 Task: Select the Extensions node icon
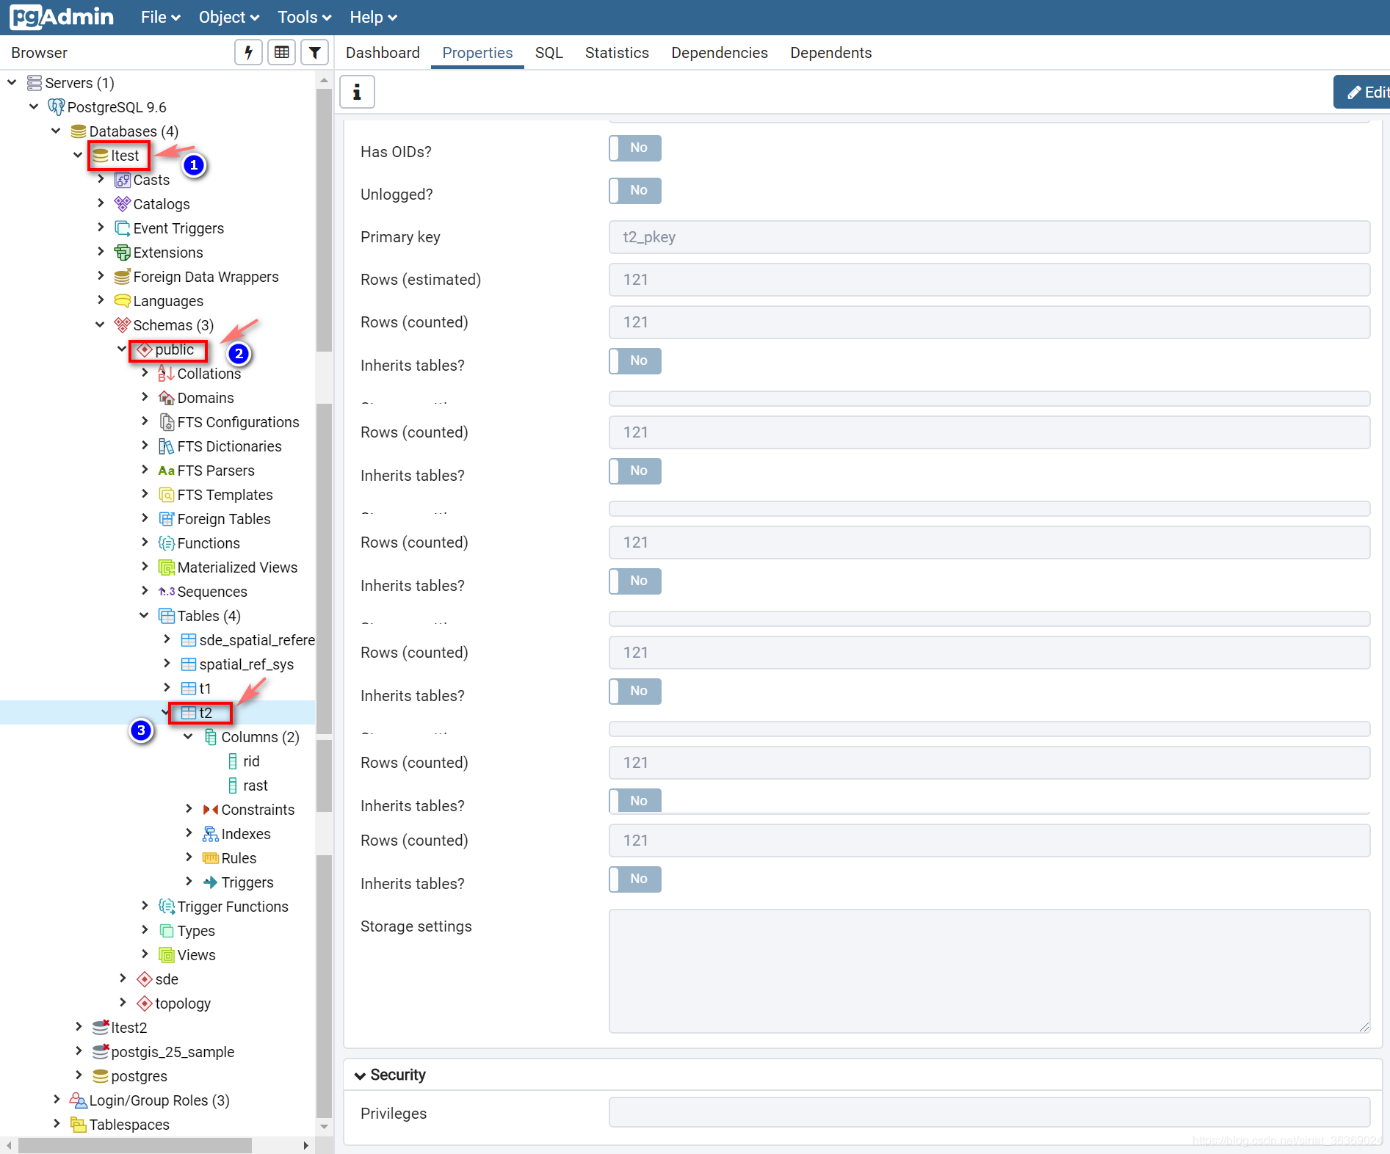(x=123, y=253)
